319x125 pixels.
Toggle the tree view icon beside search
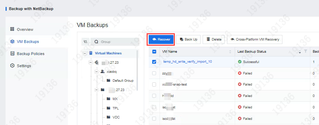click(x=86, y=42)
